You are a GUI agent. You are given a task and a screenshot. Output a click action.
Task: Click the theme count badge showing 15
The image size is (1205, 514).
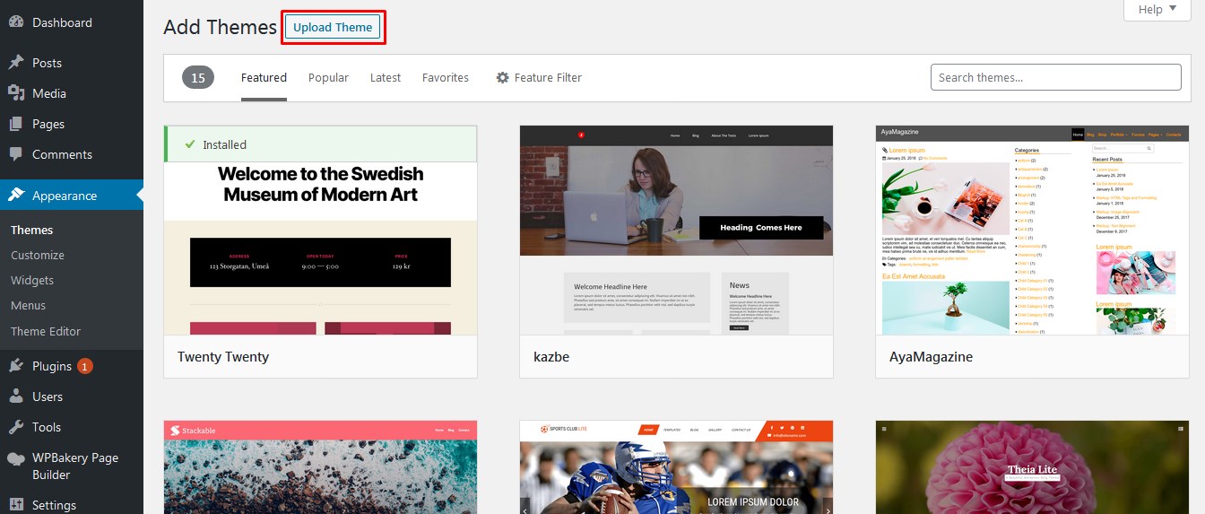198,77
